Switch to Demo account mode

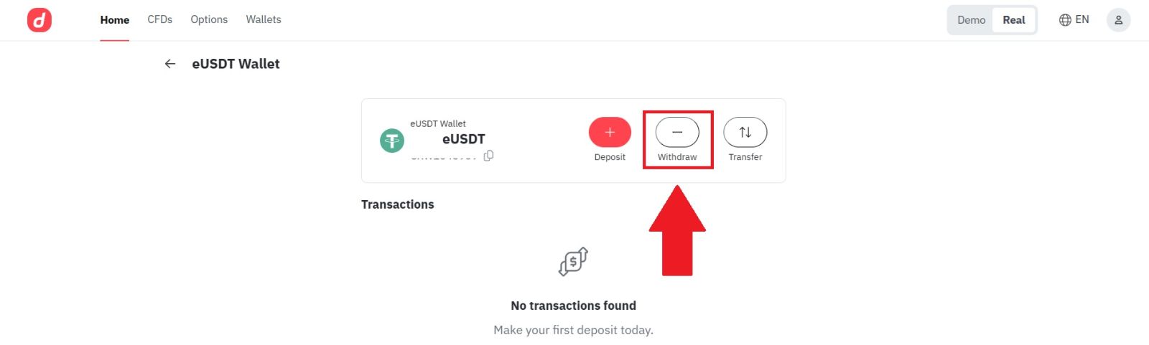971,20
